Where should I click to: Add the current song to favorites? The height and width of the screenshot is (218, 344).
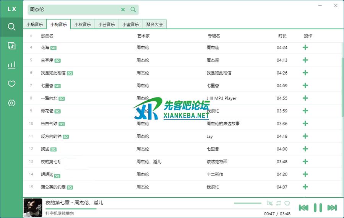[x=287, y=203]
